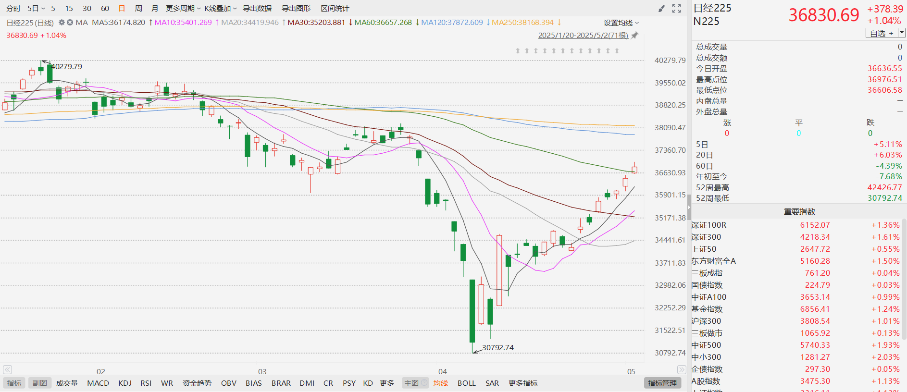Open dropdown arrow next to 自选 button

[902, 33]
